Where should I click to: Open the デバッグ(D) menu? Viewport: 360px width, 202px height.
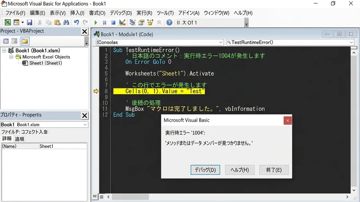121,13
